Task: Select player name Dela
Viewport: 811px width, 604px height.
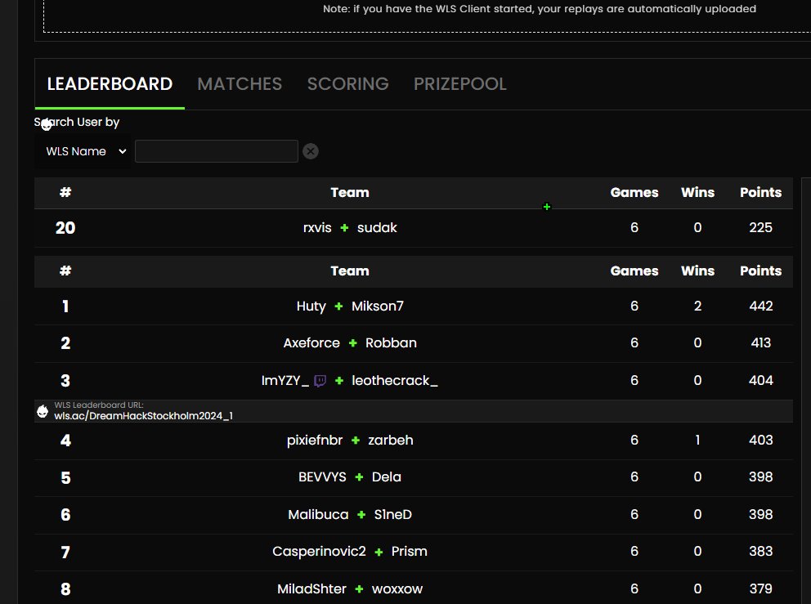Action: (387, 476)
